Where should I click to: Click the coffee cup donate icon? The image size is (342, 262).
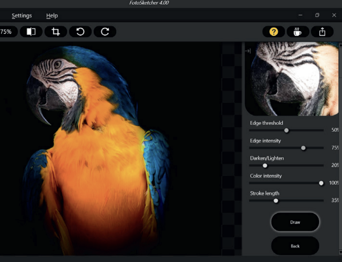[x=298, y=32]
